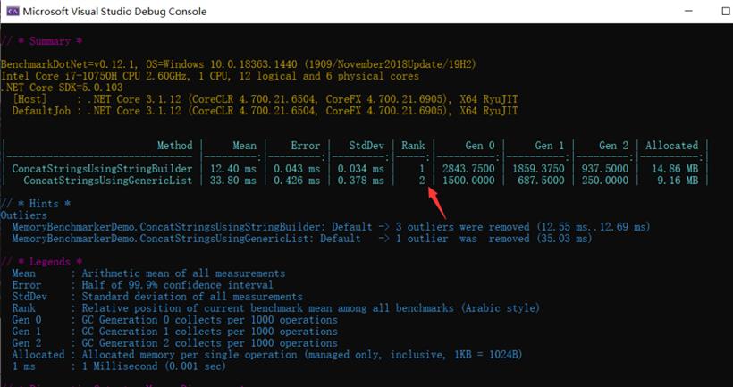Click the allocated value '9.16 MB'
Viewport: 733px width, 387px height.
[678, 181]
